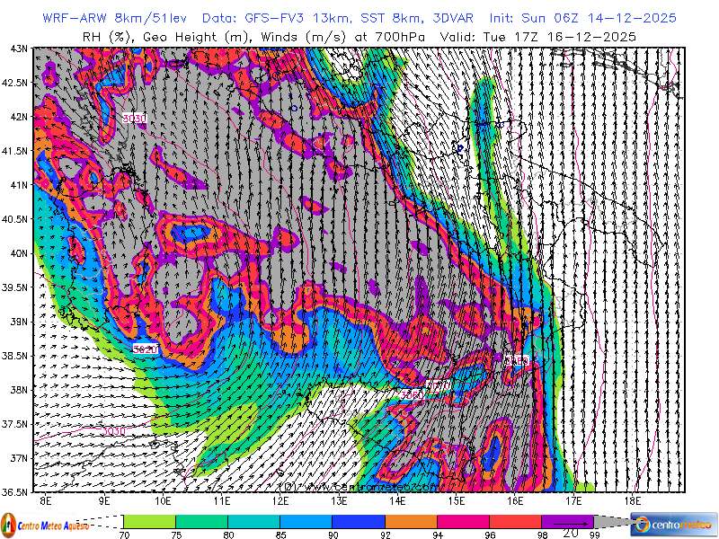The height and width of the screenshot is (539, 719).
Task: Click the 13E longitude axis label
Action: click(339, 499)
